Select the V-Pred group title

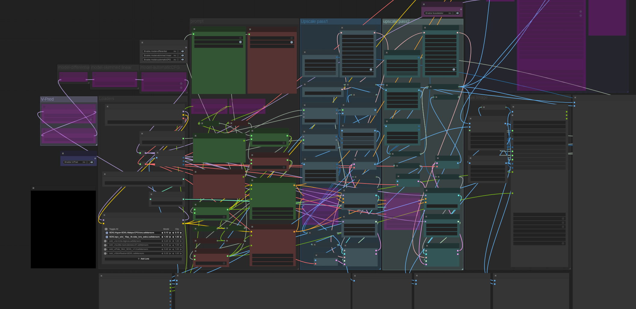47,99
